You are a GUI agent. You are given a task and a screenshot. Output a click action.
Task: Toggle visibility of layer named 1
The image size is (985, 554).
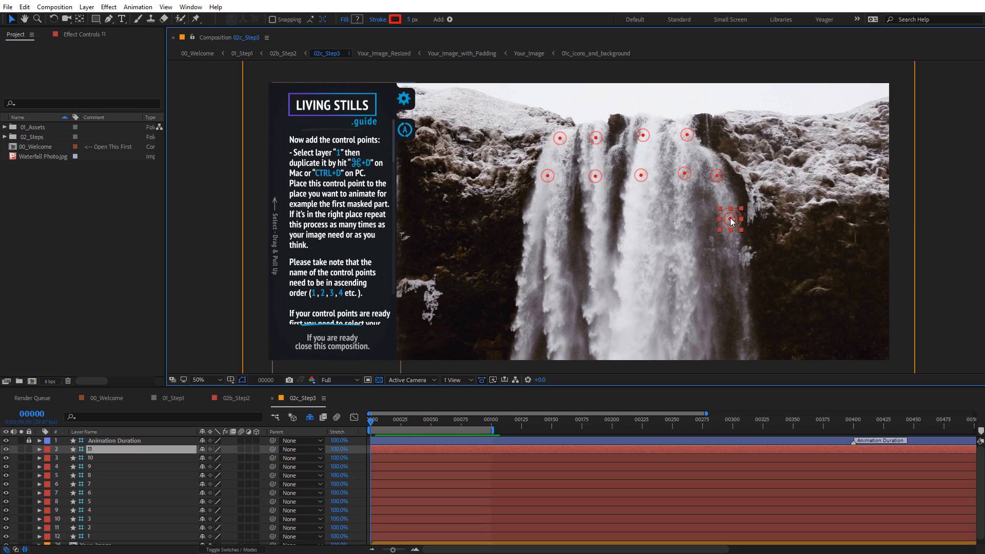click(x=6, y=537)
